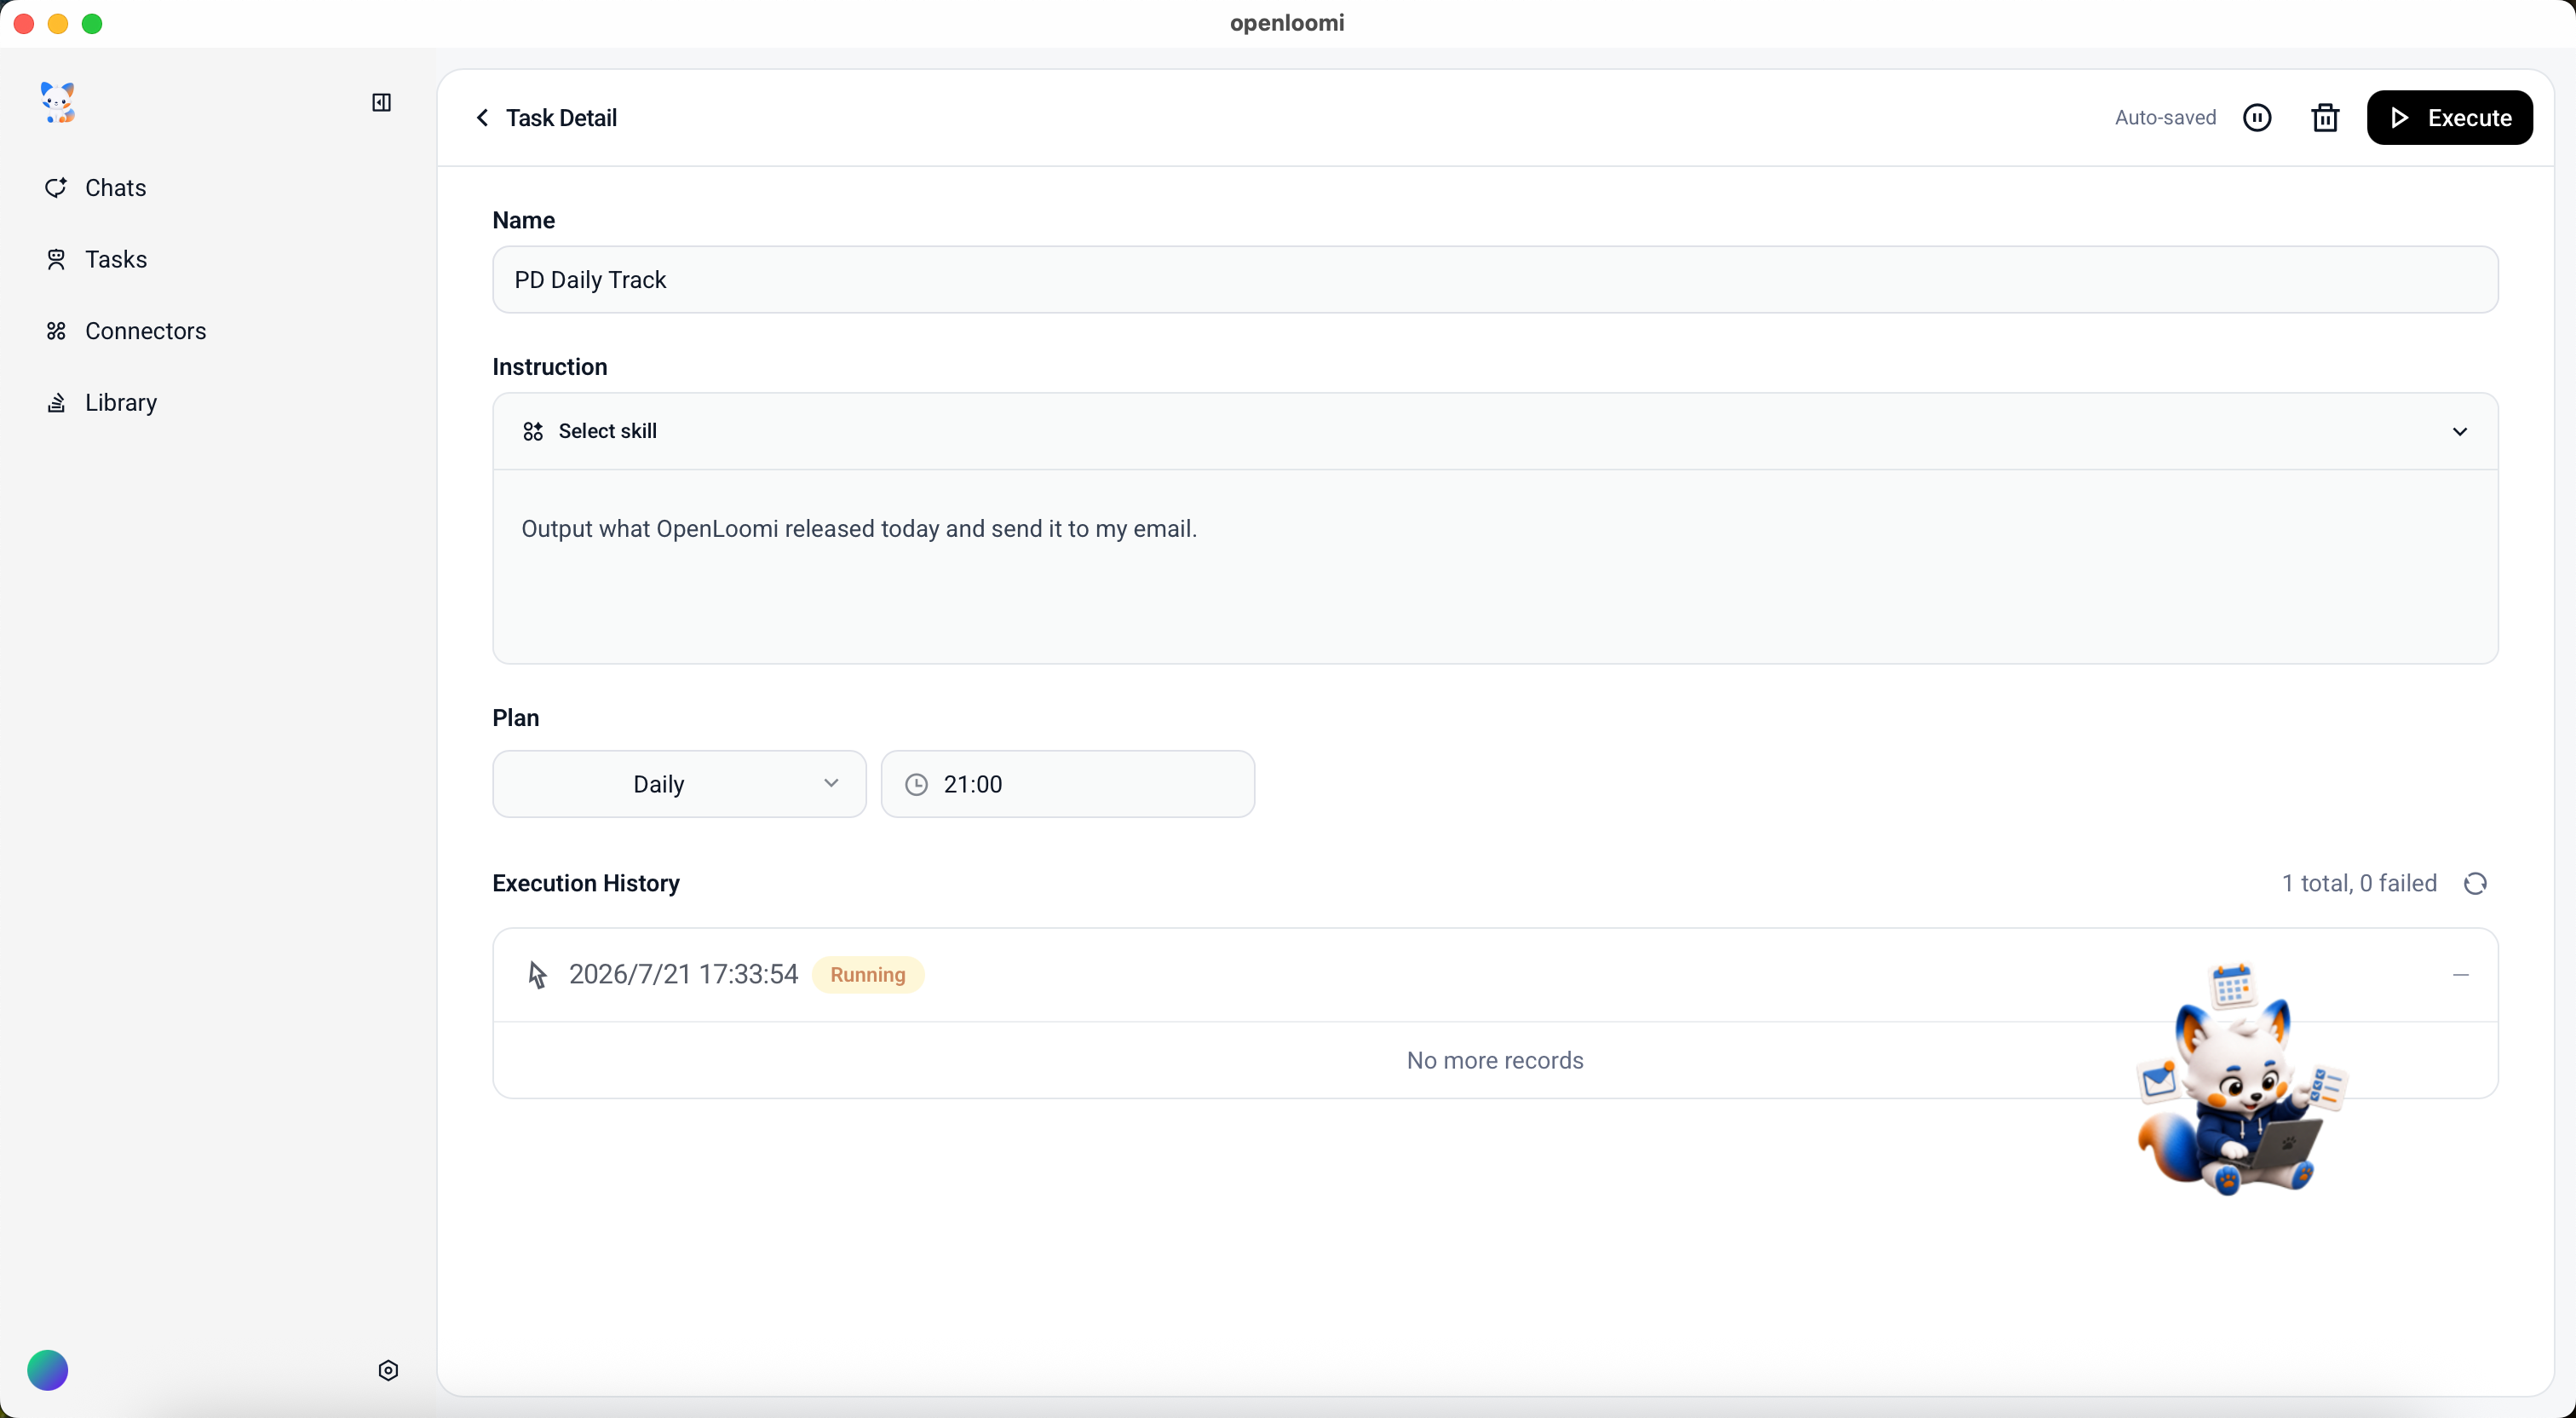Click the skill selector grid icon

tap(533, 431)
